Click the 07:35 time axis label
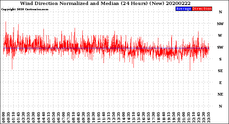 pos(68,117)
